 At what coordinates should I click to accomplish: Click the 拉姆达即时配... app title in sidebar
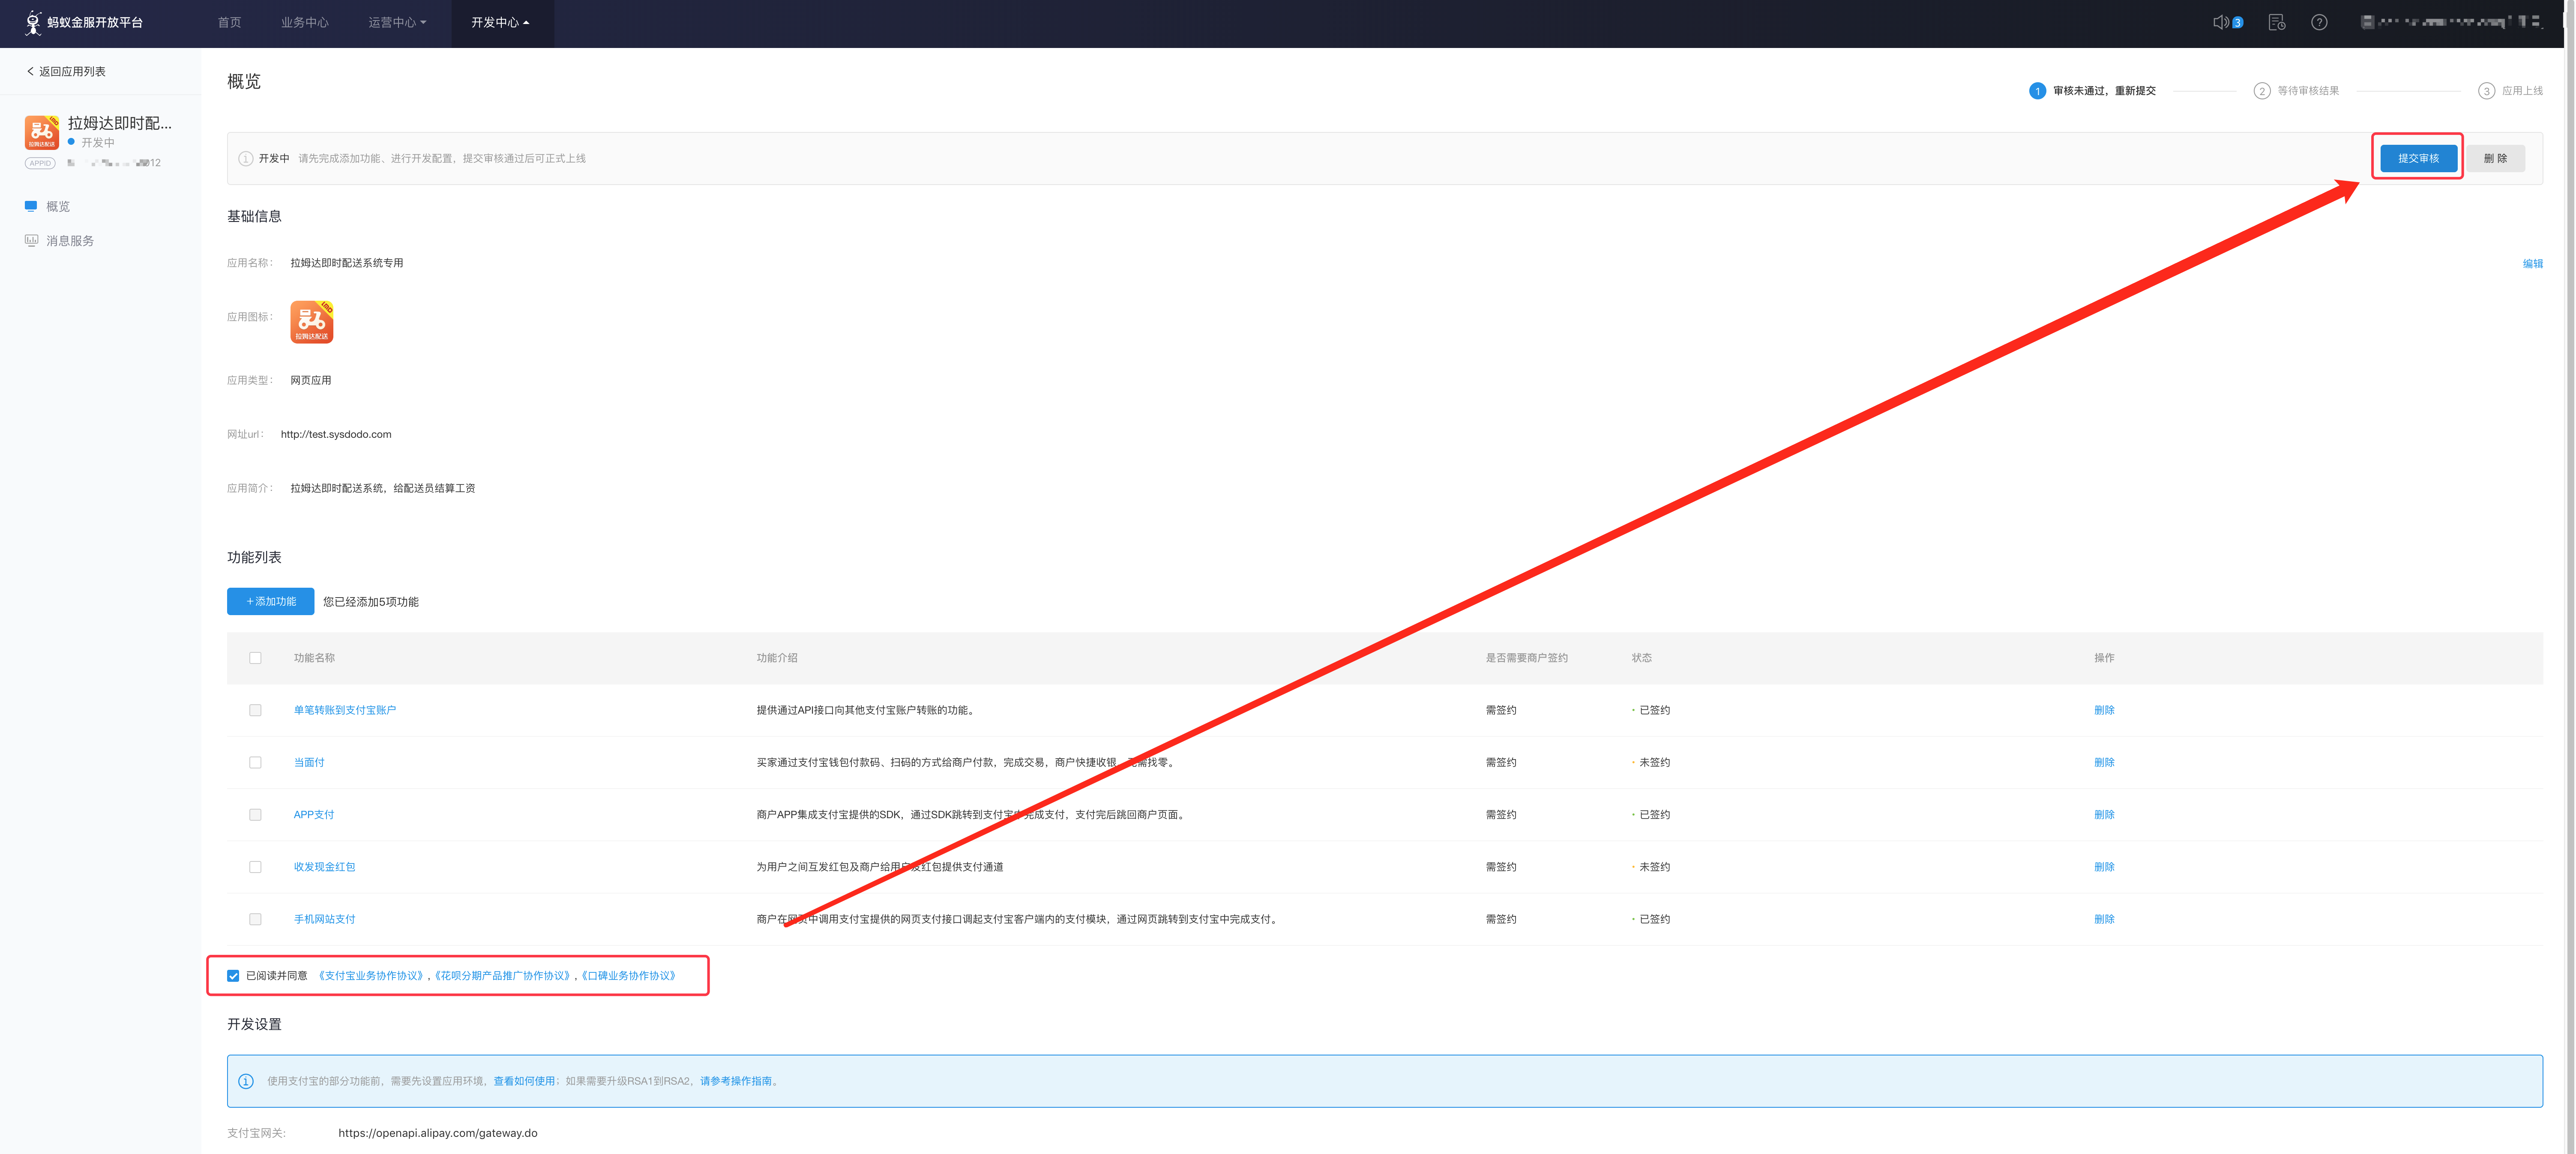click(120, 123)
